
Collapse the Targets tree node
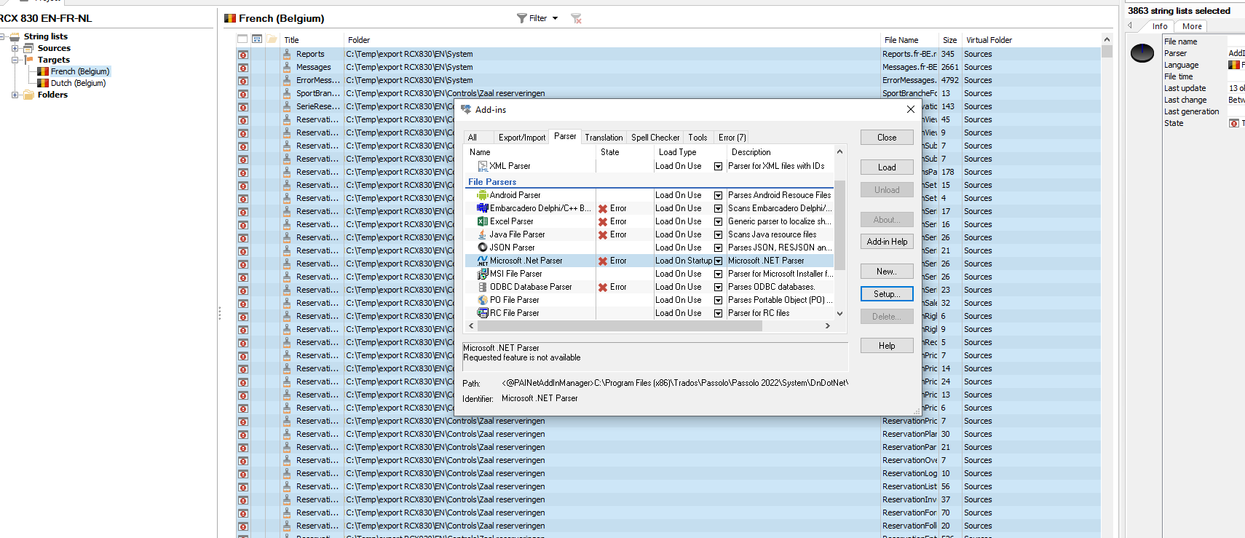point(15,60)
